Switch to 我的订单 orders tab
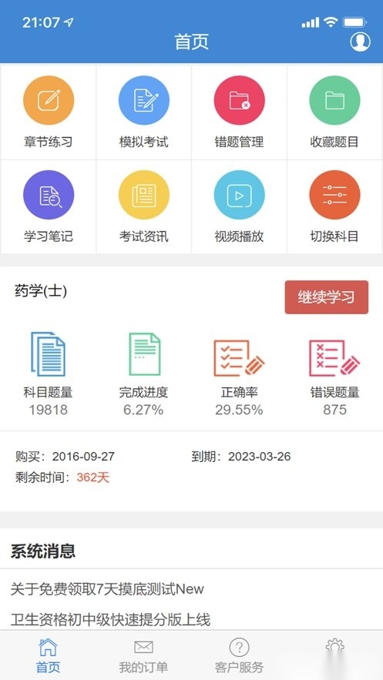 click(143, 655)
